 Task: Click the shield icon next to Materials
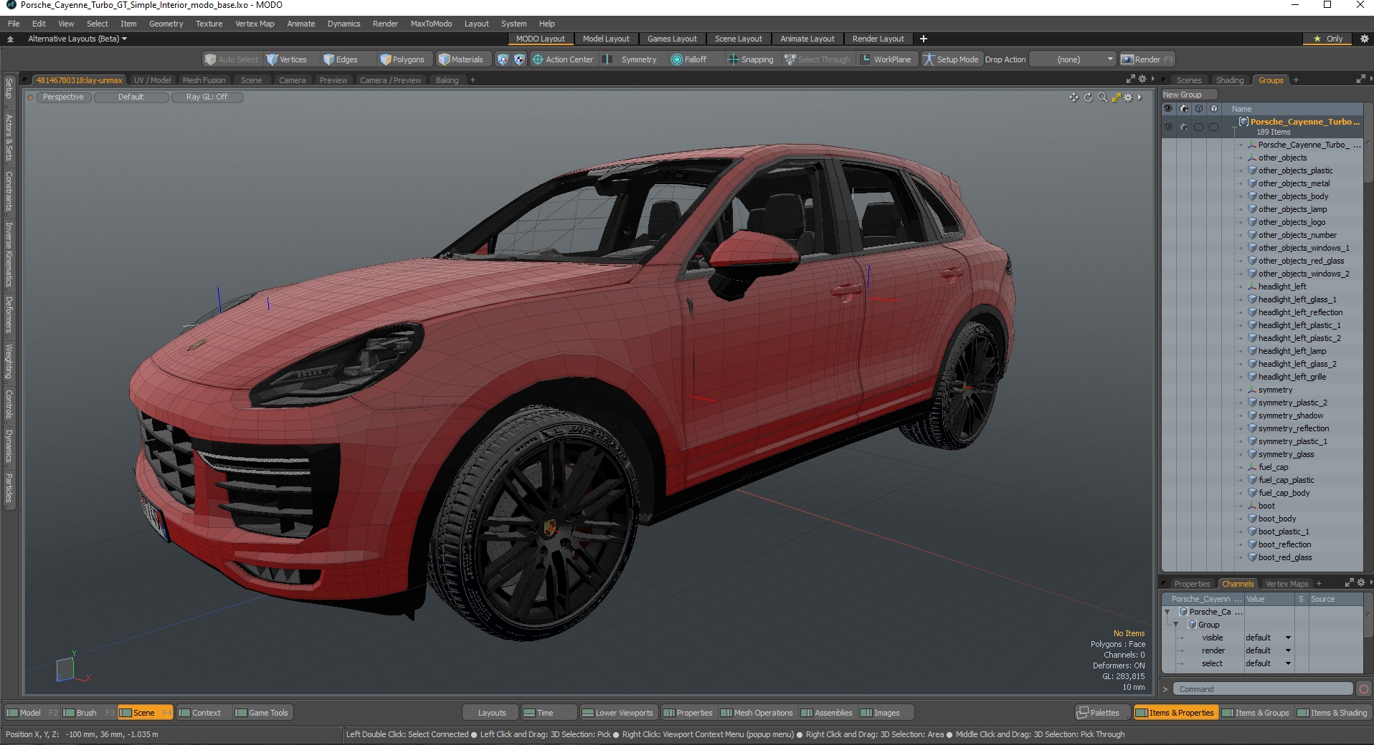click(x=503, y=59)
